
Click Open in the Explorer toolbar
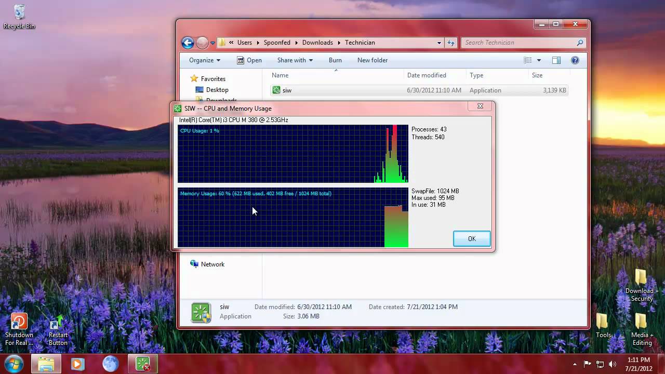(249, 60)
